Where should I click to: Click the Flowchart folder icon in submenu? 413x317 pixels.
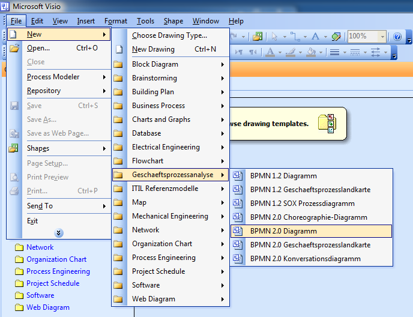click(x=118, y=161)
